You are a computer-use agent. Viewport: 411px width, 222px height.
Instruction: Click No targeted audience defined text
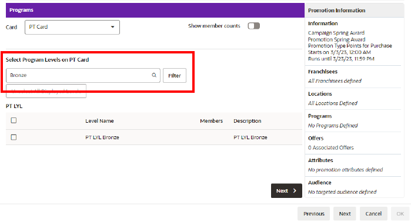[342, 192]
